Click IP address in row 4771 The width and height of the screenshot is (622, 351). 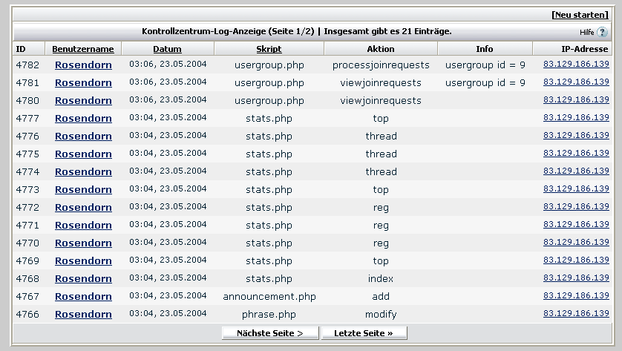[x=576, y=225]
